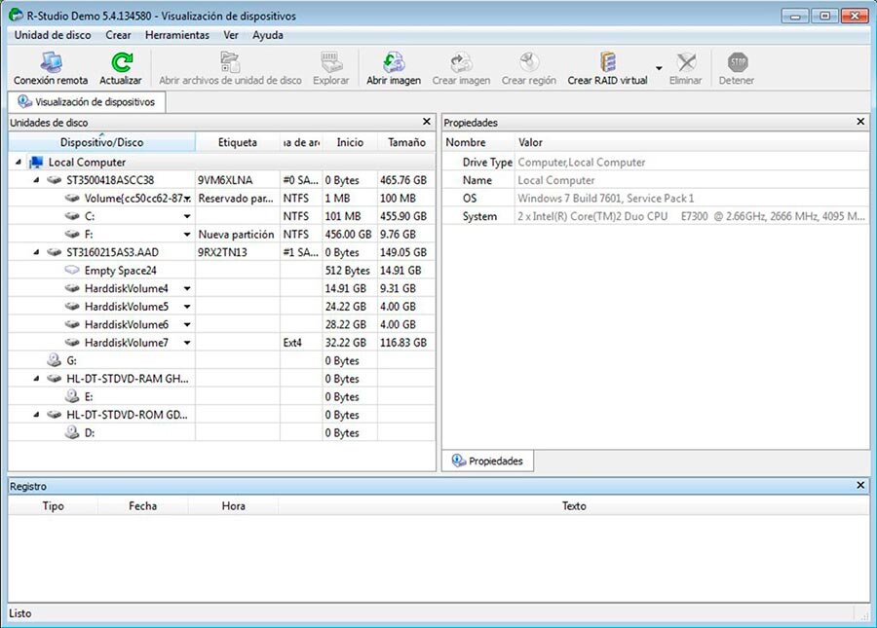Viewport: 877px width, 628px height.
Task: Click the Crear imagen toolbar icon
Action: pos(462,62)
